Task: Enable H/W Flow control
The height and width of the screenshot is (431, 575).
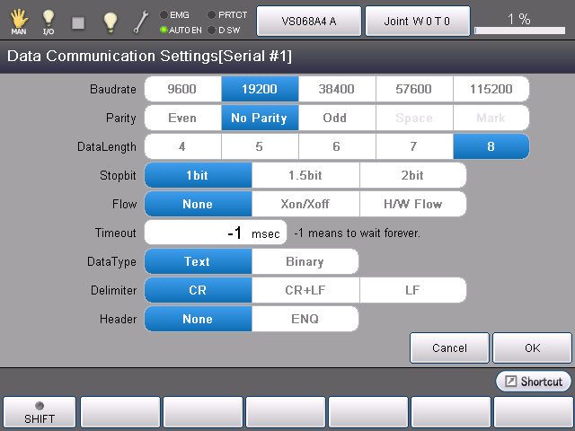Action: [x=412, y=204]
